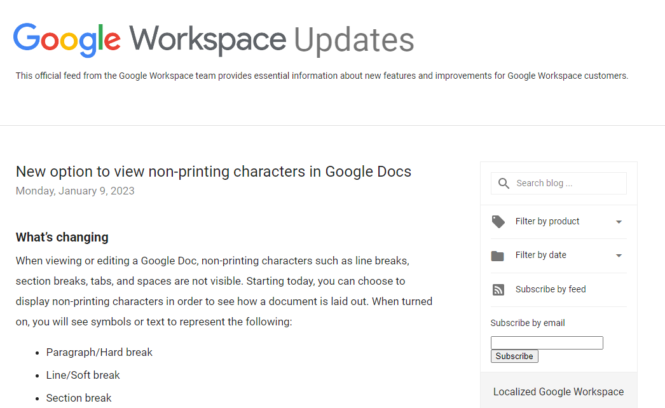
Task: Expand the Filter by date dropdown arrow
Action: point(618,255)
